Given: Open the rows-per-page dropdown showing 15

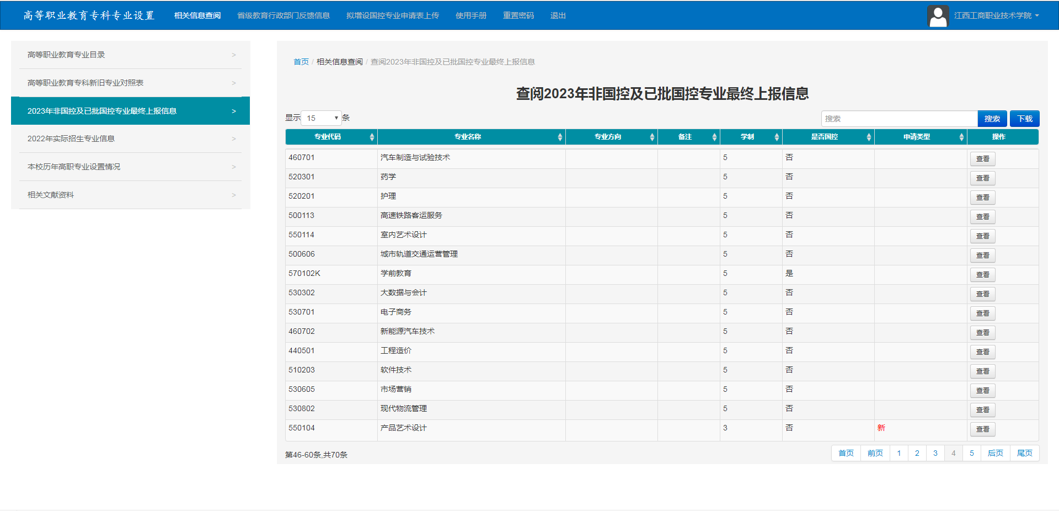Looking at the screenshot, I should click(x=322, y=118).
